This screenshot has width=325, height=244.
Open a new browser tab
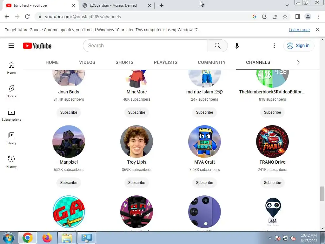[162, 5]
